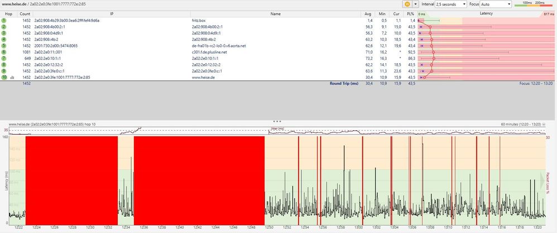Viewport: 557px width, 233px height.
Task: Click the www.heise.de target title at top
Action: pos(13,4)
